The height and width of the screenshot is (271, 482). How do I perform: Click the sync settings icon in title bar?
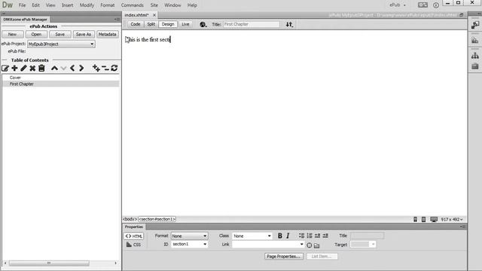(x=423, y=5)
